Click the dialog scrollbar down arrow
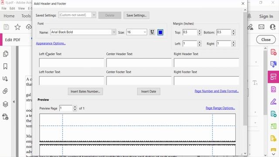This screenshot has height=157, width=279. tap(245, 154)
